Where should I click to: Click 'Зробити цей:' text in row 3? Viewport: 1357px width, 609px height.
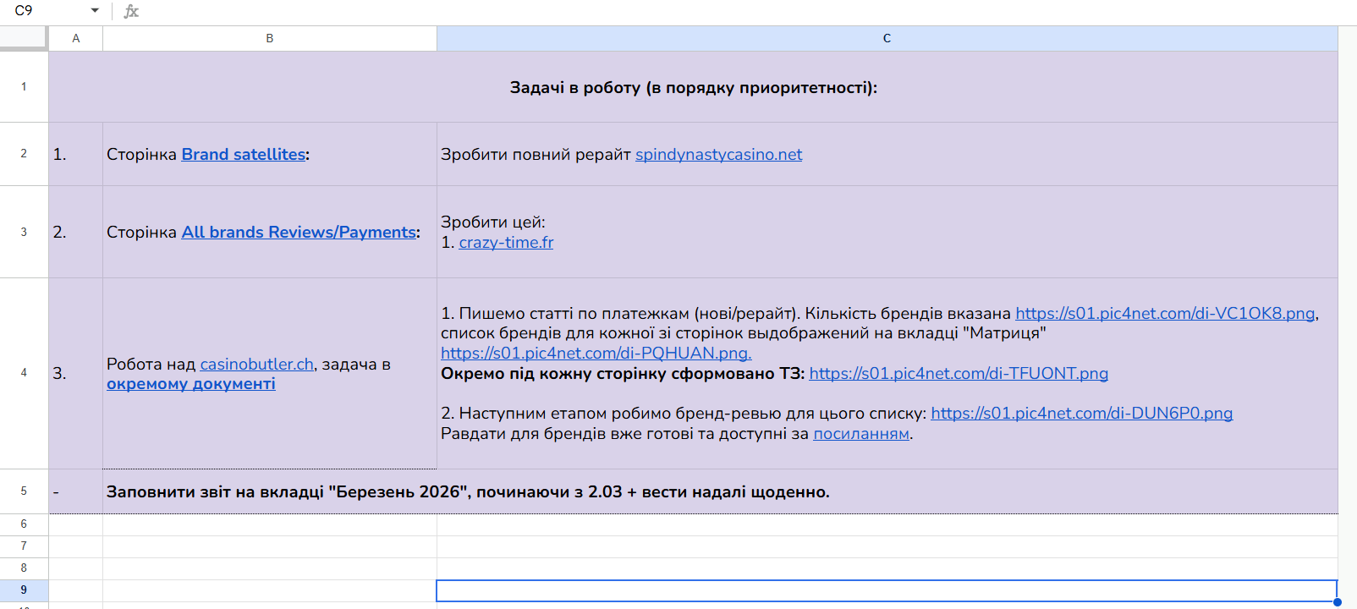click(493, 222)
